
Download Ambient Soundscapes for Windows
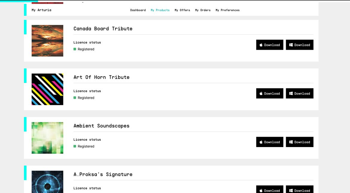pyautogui.click(x=299, y=142)
